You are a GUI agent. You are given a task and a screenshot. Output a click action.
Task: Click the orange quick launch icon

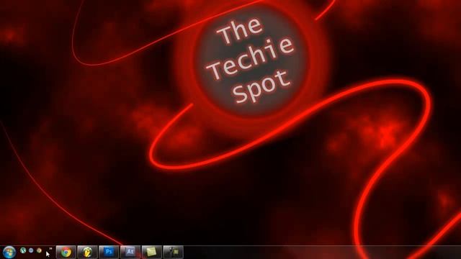39,250
